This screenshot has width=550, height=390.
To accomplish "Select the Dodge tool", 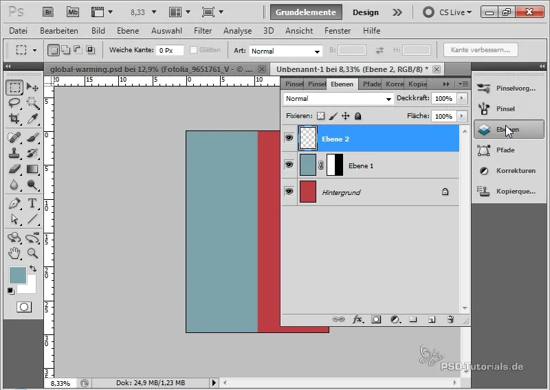I will tap(32, 185).
